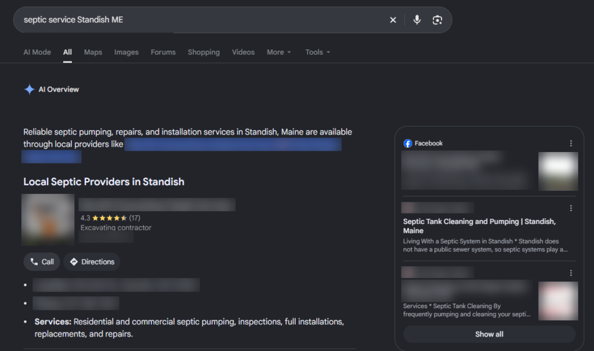Screen dimensions: 594x351
Task: Open the Images tab
Action: [x=126, y=52]
